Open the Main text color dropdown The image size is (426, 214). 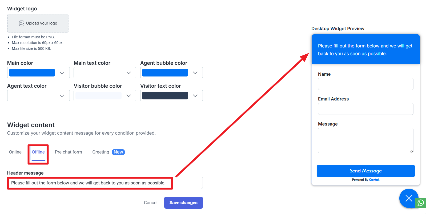[128, 73]
